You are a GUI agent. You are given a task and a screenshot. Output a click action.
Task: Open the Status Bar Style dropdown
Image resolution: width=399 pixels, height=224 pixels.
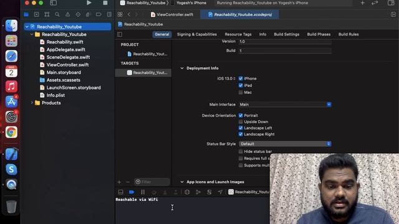point(285,144)
